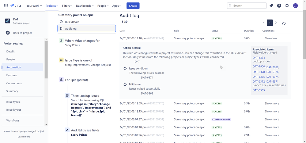Click the Value changes trigger icon
The height and width of the screenshot is (143, 306).
coord(61,41)
